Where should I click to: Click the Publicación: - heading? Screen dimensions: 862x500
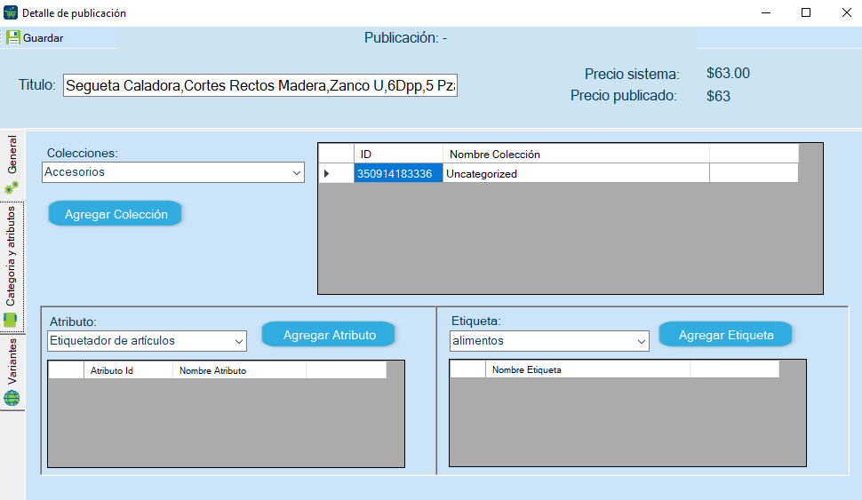406,38
